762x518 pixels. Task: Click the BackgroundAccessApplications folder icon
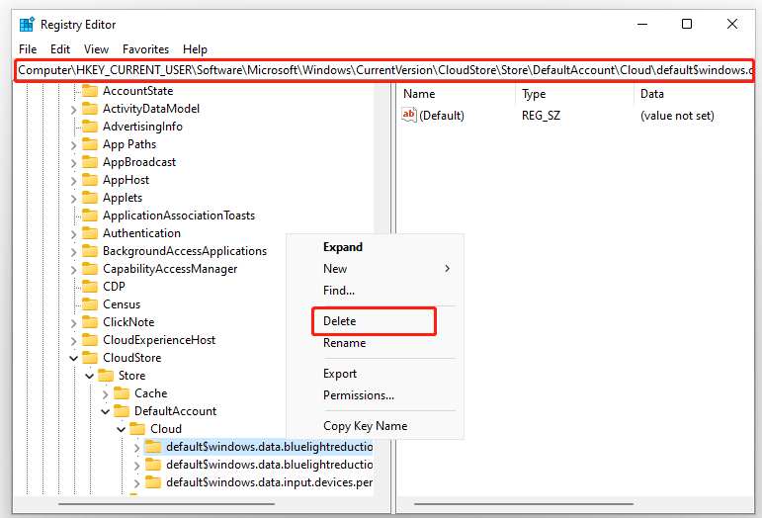[90, 251]
